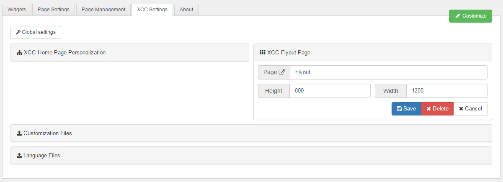This screenshot has height=182, width=503.
Task: Click the sitemap icon beside Home Page Personalization
Action: [19, 53]
